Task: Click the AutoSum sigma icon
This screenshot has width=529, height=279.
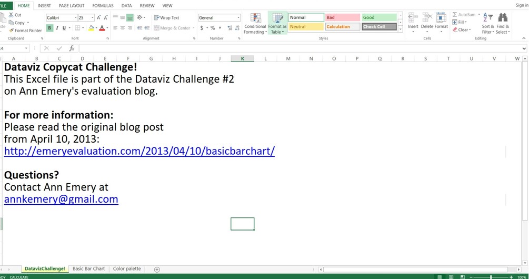Action: click(x=455, y=15)
